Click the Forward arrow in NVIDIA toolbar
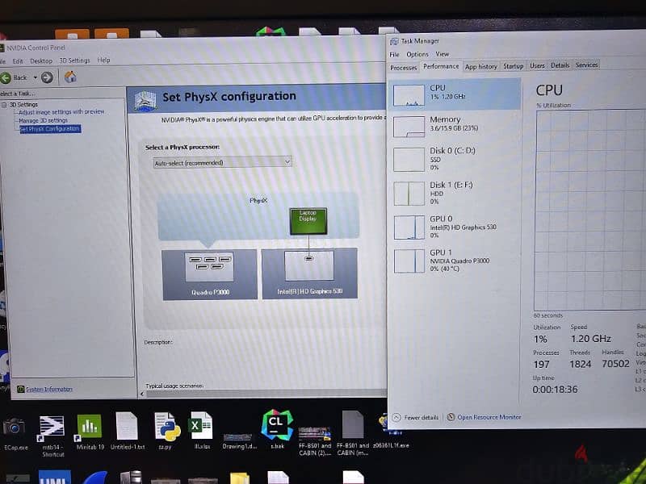This screenshot has width=646, height=484. point(47,77)
